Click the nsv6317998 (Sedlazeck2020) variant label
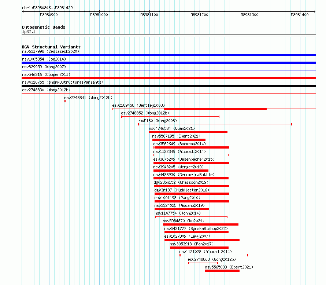Image resolution: width=326 pixels, height=285 pixels. click(x=51, y=51)
